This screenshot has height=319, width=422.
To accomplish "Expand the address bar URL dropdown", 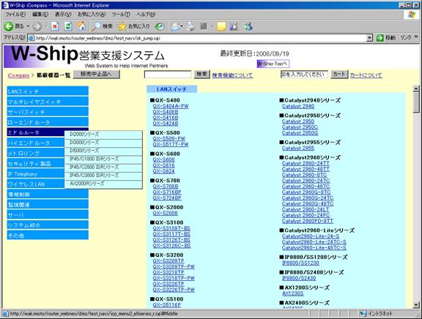I will coord(369,38).
